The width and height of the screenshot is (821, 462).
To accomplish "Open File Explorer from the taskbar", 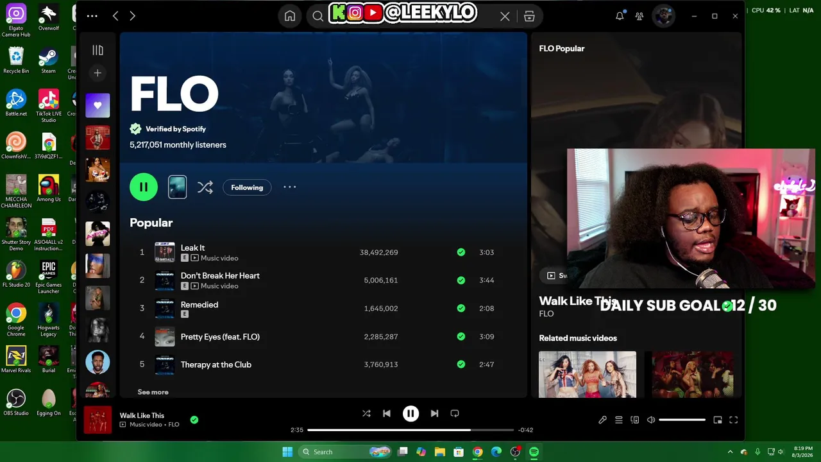I will point(440,452).
